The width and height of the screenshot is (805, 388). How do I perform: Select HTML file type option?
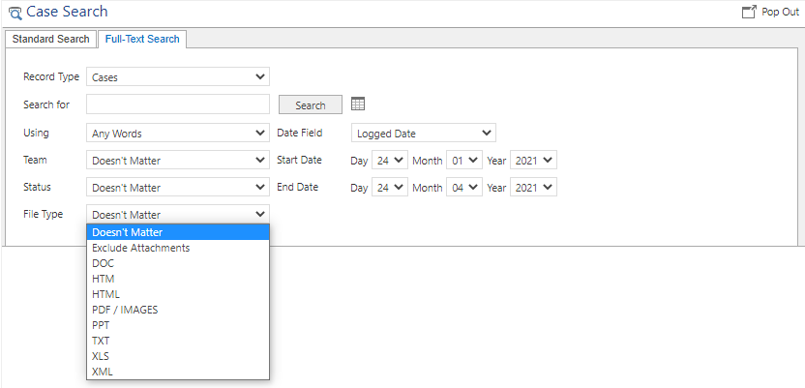click(178, 294)
